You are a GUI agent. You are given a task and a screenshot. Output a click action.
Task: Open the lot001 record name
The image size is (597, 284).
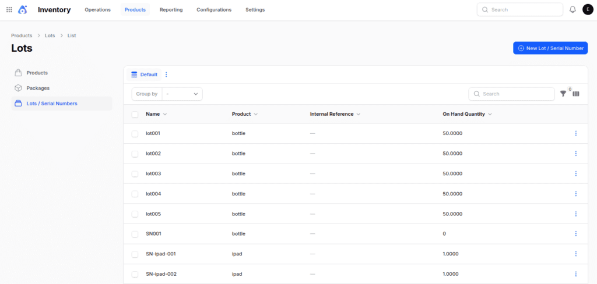click(153, 133)
